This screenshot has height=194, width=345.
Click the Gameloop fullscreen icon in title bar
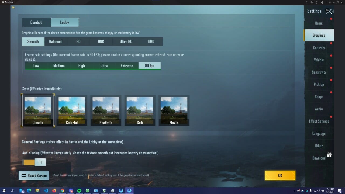(x=317, y=2)
